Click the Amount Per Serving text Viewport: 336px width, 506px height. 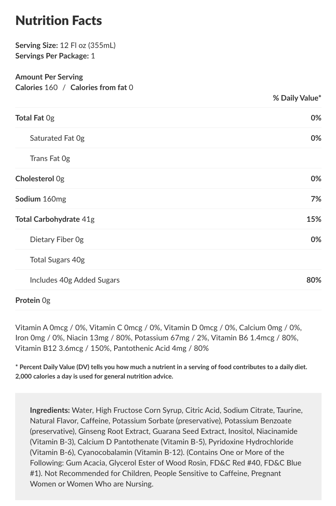click(49, 77)
